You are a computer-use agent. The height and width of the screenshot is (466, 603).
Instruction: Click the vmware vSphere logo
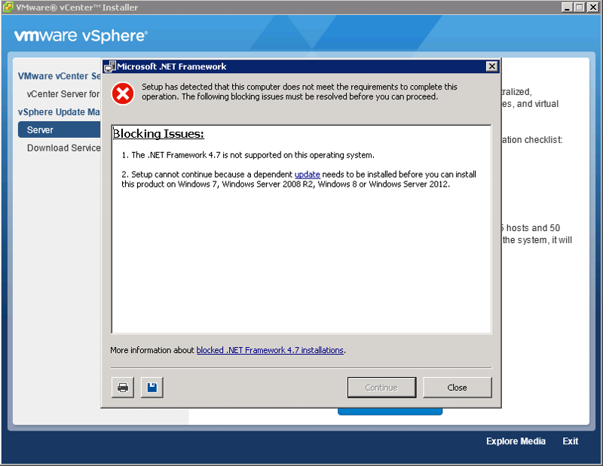81,35
